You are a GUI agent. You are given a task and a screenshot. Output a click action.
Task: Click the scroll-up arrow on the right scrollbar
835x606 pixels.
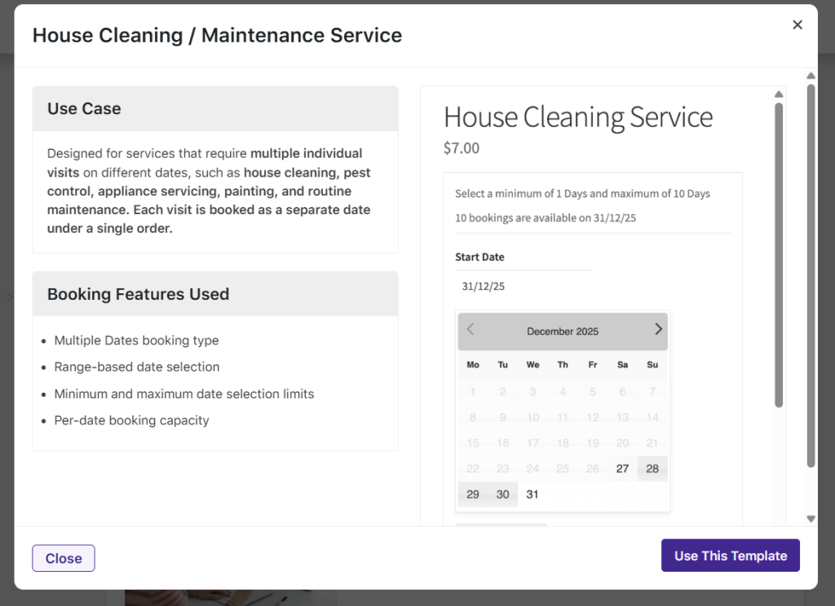[811, 75]
